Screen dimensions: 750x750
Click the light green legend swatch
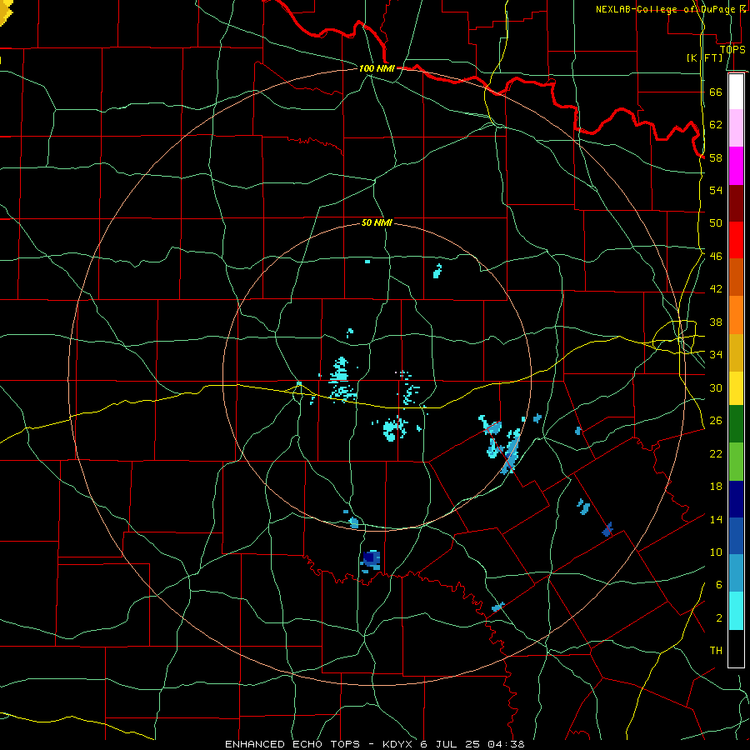tap(736, 462)
